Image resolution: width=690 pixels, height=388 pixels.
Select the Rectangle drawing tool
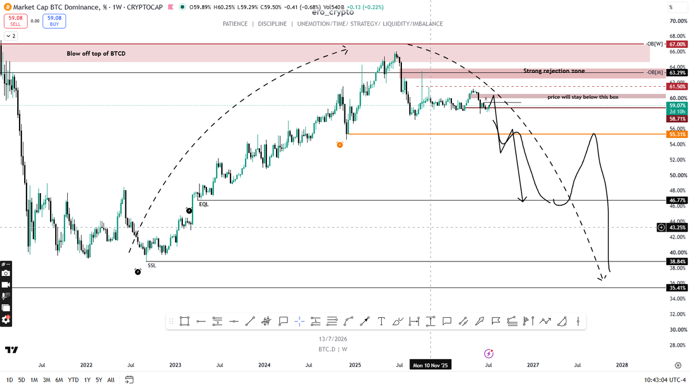(185, 321)
